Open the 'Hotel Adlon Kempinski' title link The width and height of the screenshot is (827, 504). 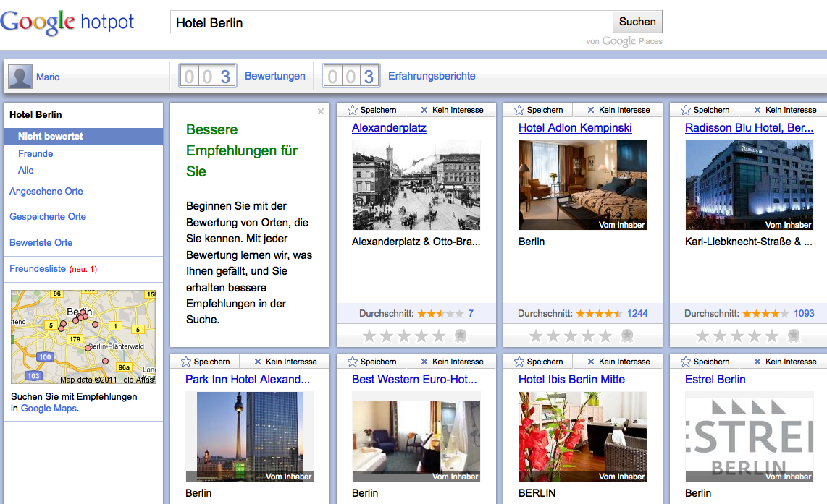click(x=575, y=128)
